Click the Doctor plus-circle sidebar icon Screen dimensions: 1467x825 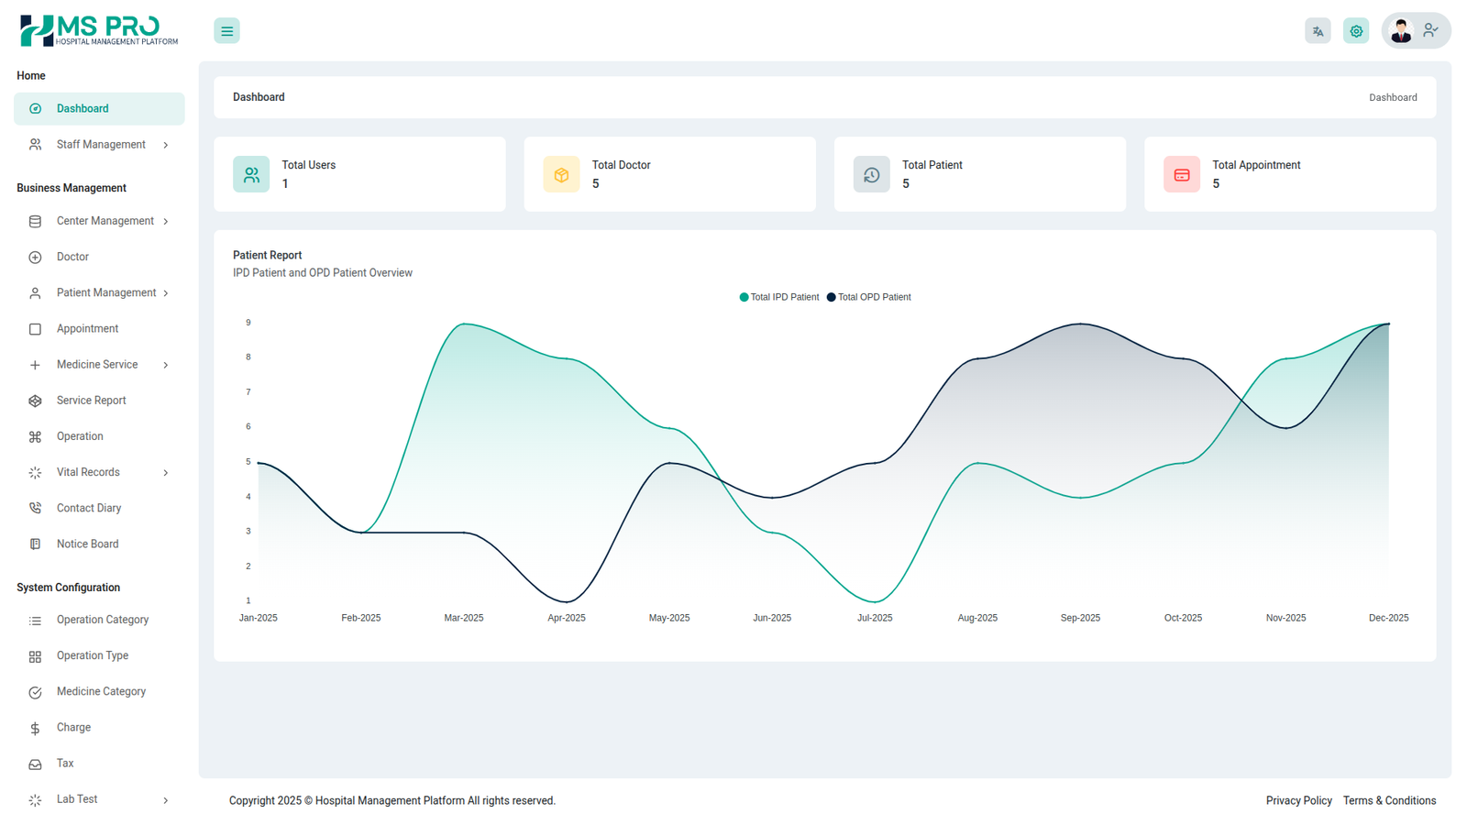coord(35,258)
